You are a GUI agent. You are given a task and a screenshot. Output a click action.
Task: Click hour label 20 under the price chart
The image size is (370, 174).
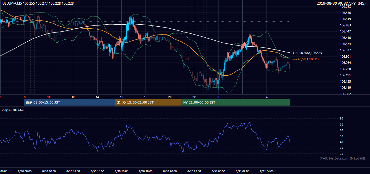[170, 97]
